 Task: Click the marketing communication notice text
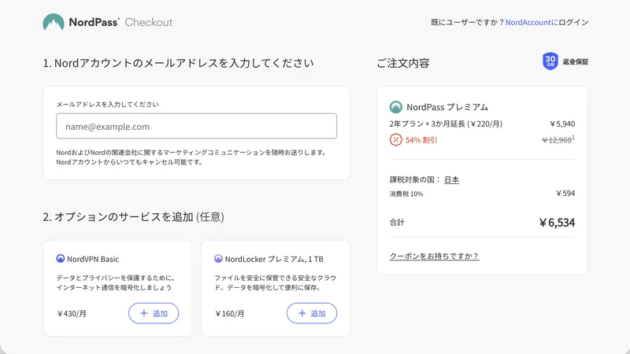click(191, 157)
